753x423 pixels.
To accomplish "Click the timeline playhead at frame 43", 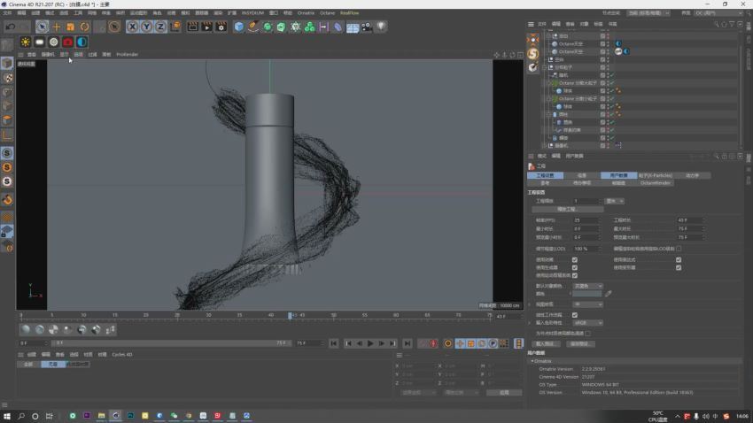I will (x=290, y=316).
